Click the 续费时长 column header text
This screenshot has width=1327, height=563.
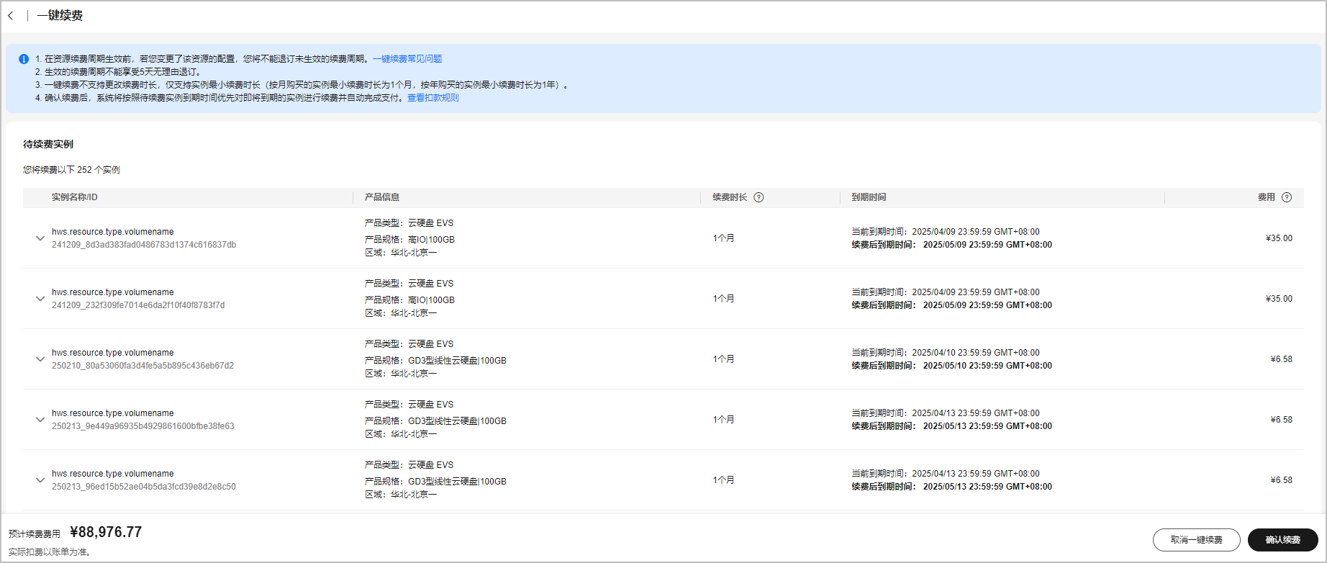click(x=730, y=197)
